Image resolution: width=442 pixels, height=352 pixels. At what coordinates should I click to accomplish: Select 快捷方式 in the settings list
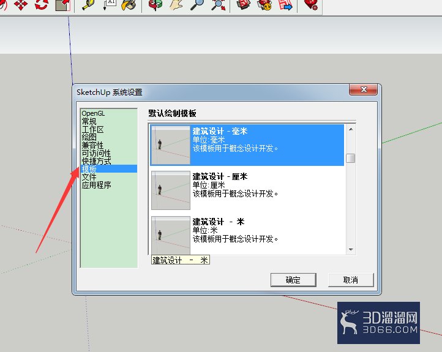pyautogui.click(x=96, y=161)
